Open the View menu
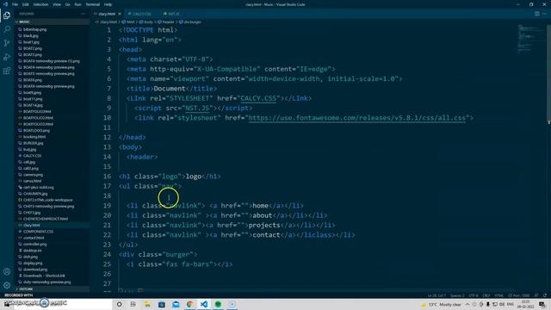The width and height of the screenshot is (551, 310). [x=57, y=4]
